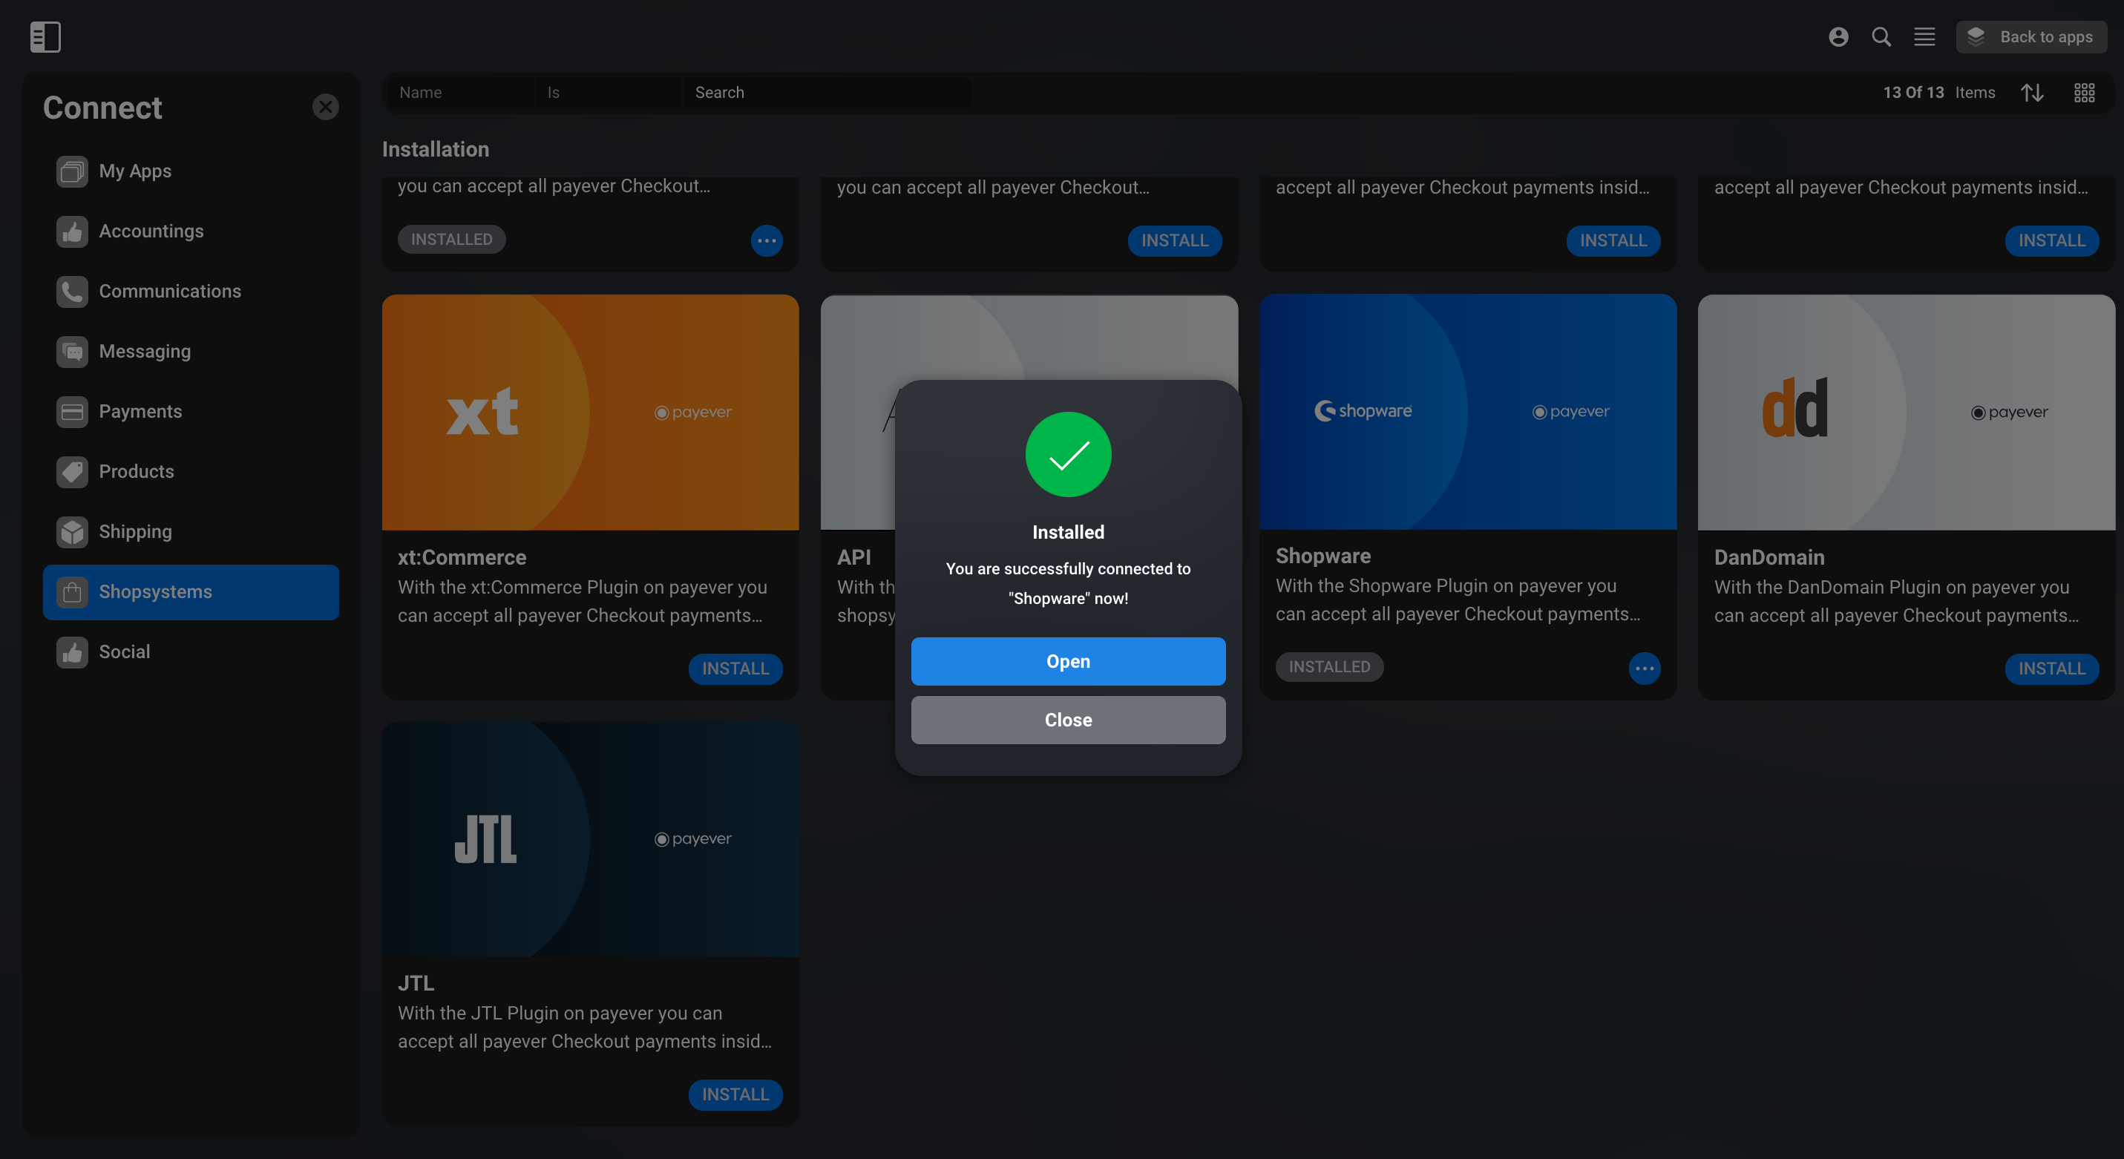Click Close in the Installed dialog
The image size is (2124, 1159).
1068,720
